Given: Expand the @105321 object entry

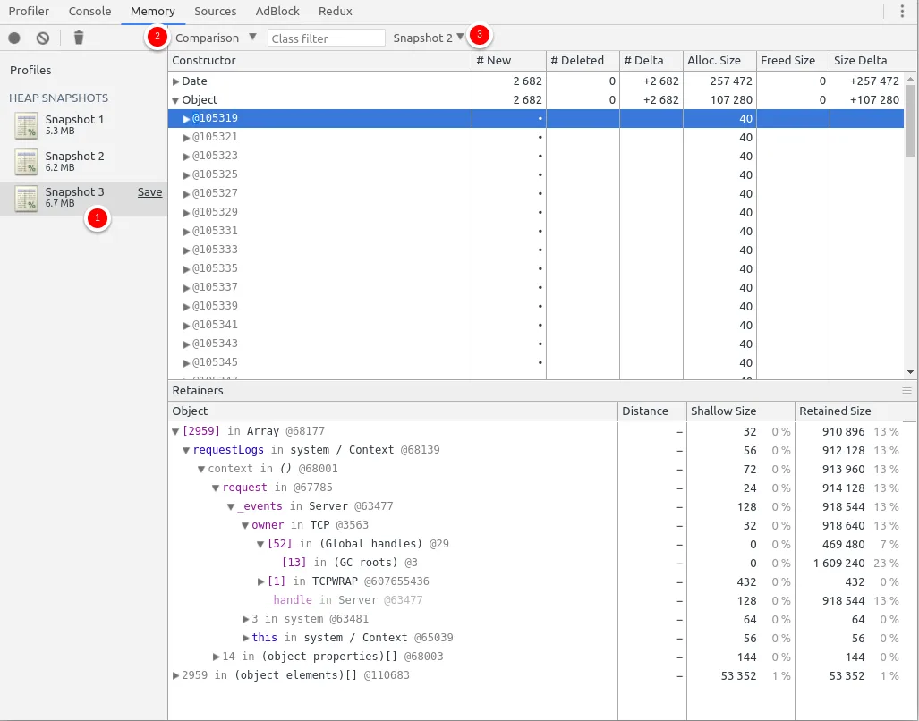Looking at the screenshot, I should click(x=187, y=137).
